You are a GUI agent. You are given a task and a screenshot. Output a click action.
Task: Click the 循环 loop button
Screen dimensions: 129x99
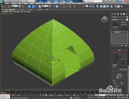tap(123, 63)
